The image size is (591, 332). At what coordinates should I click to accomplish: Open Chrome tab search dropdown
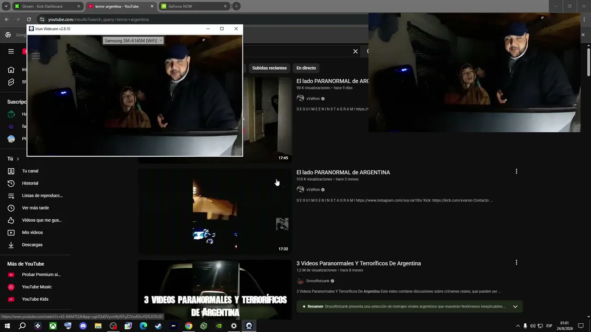click(6, 6)
